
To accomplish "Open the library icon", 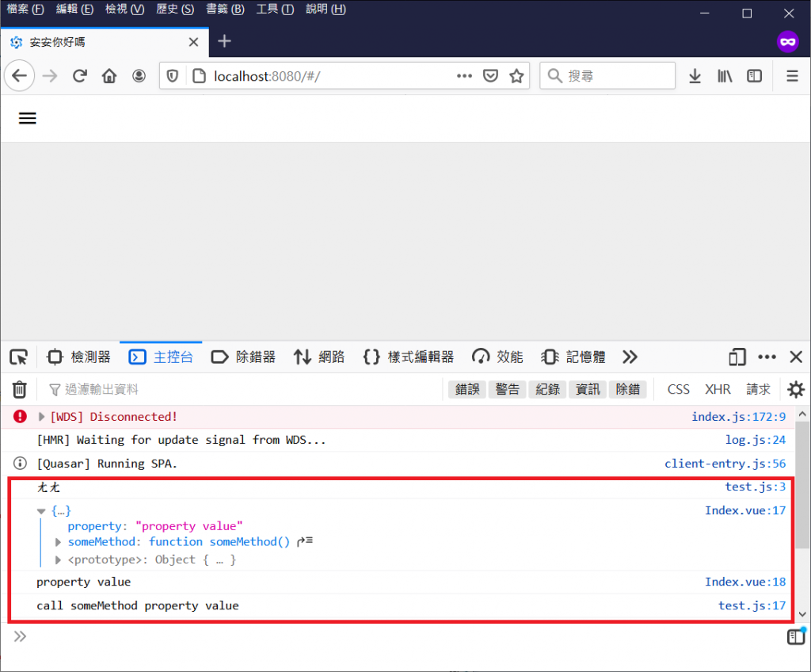I will coord(725,76).
